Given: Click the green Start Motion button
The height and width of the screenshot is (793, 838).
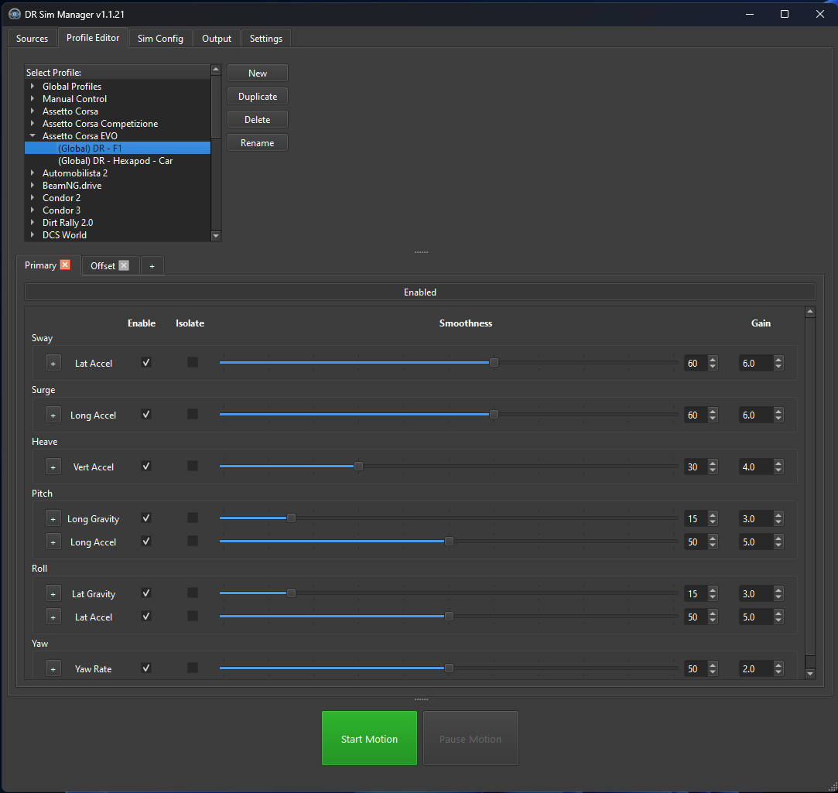Looking at the screenshot, I should [369, 738].
